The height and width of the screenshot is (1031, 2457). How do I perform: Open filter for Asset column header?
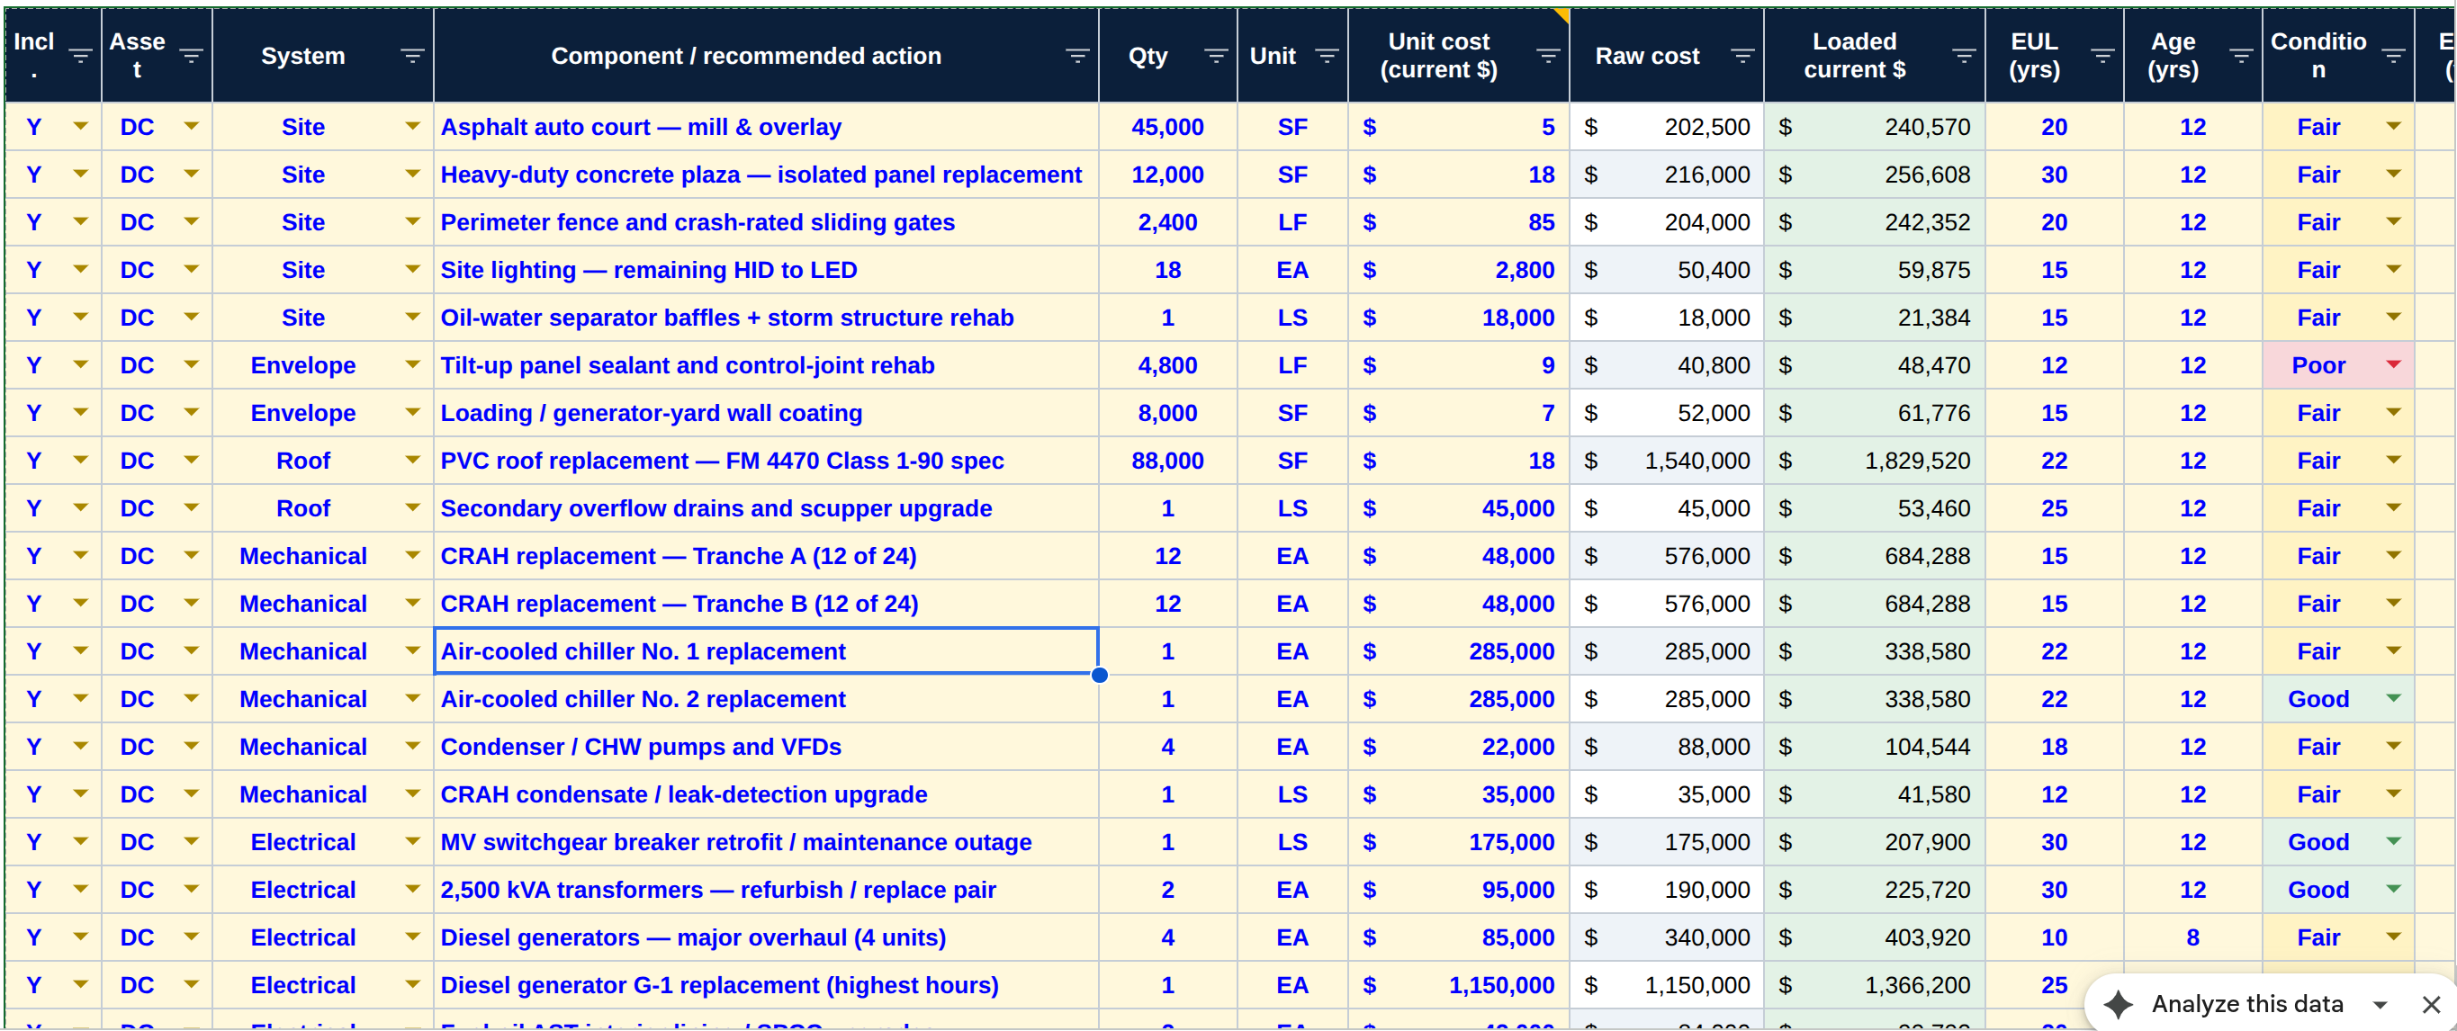click(x=191, y=57)
